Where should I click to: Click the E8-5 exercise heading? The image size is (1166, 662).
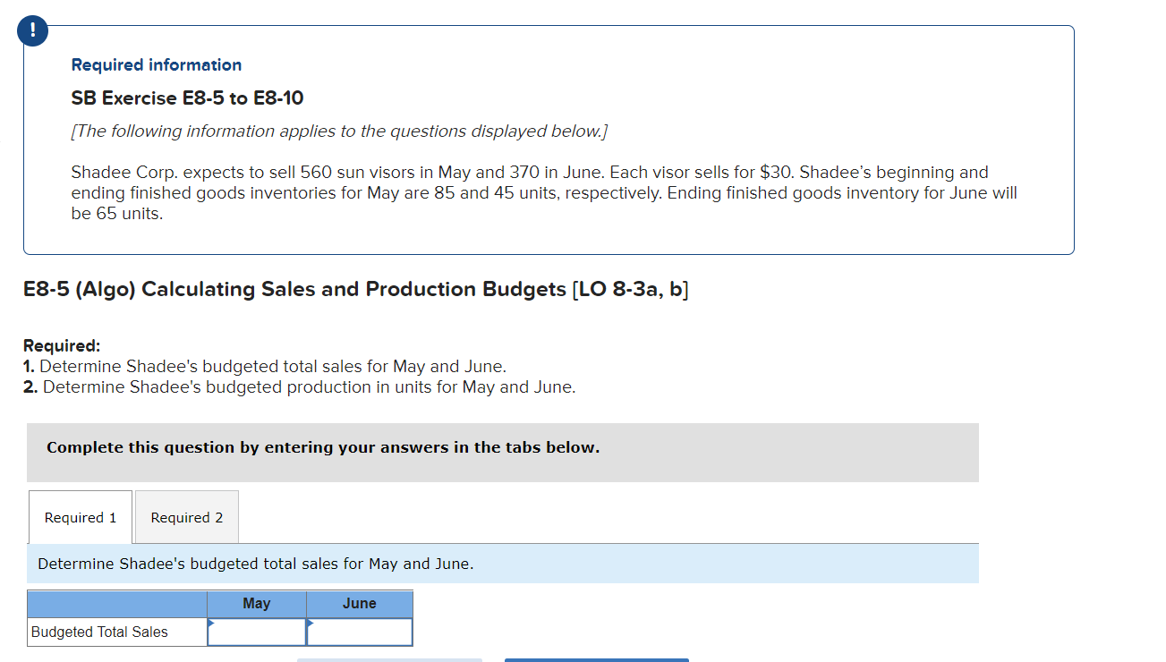tap(354, 289)
